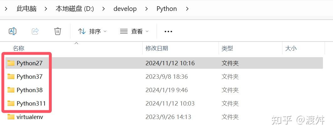Open the 查看 view dropdown
The height and width of the screenshot is (134, 333).
(x=134, y=31)
